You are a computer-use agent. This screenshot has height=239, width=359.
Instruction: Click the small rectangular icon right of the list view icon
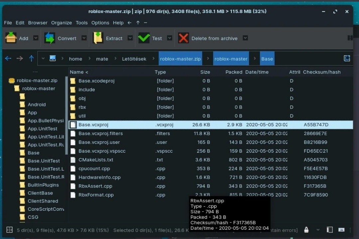click(x=341, y=230)
